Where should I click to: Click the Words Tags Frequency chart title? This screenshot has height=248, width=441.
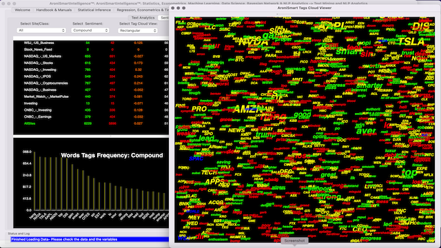[x=112, y=155]
